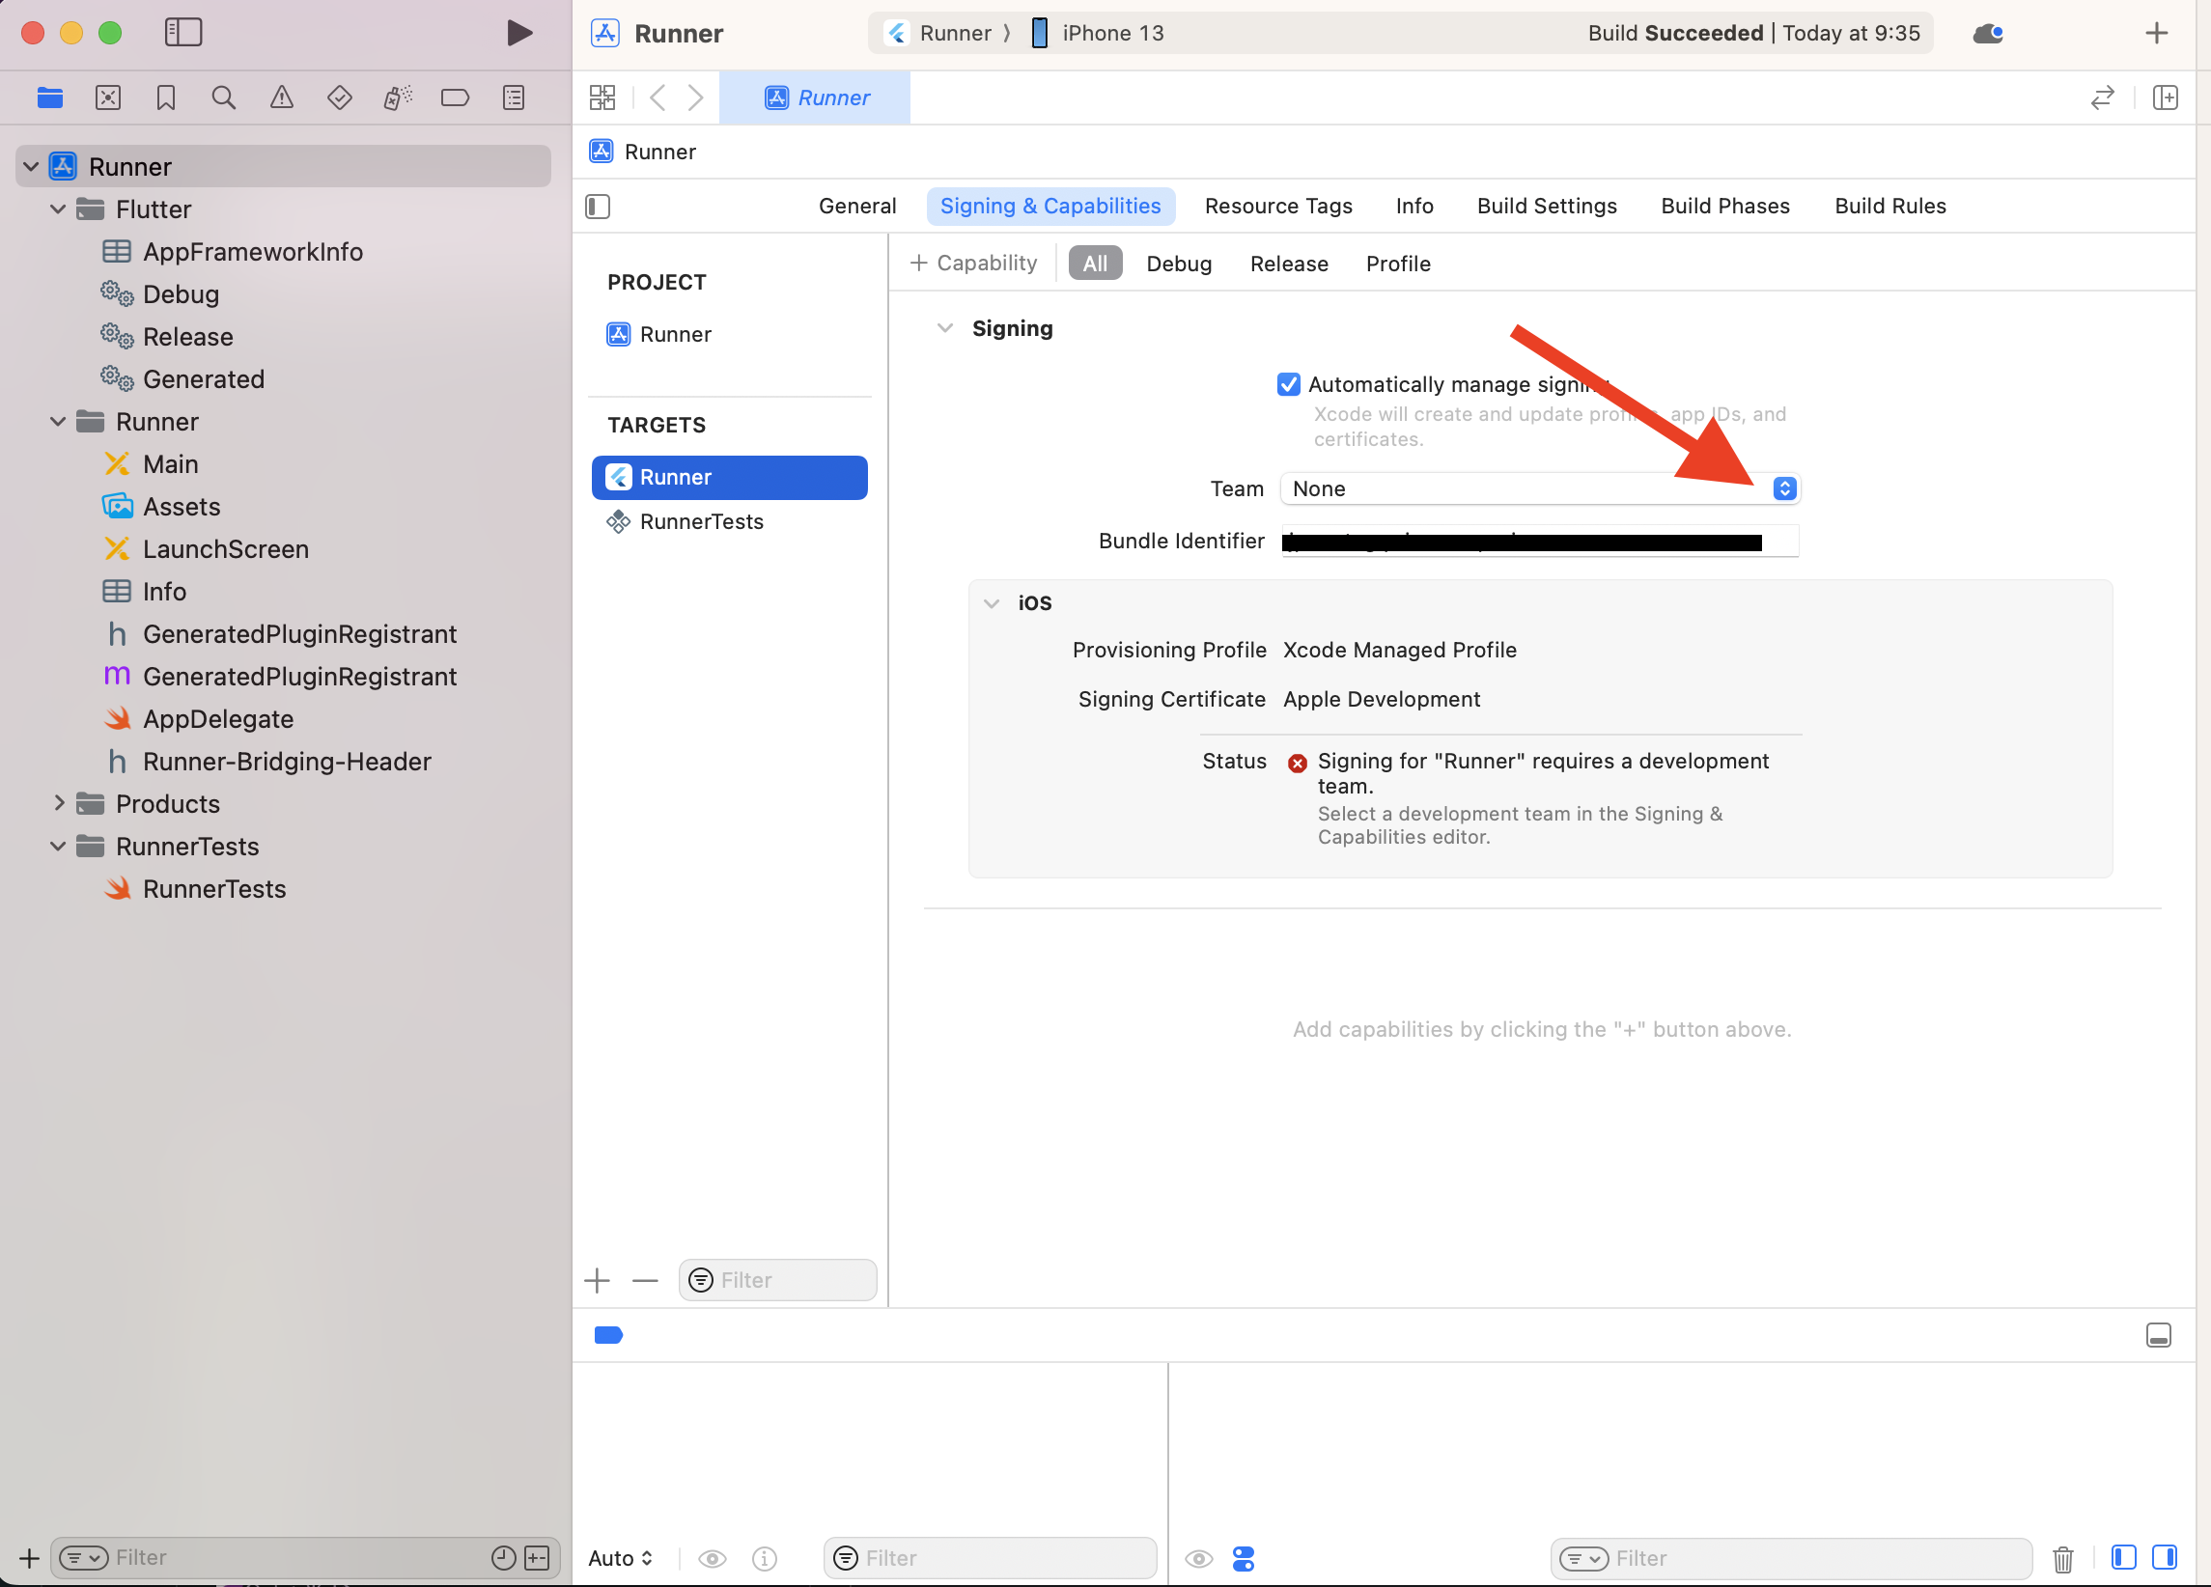The width and height of the screenshot is (2211, 1587).
Task: Toggle Quick Look eye in variables view
Action: click(713, 1559)
